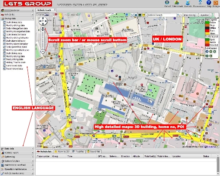Open the Map moving dropdown
The height and width of the screenshot is (176, 220).
[x=190, y=15]
